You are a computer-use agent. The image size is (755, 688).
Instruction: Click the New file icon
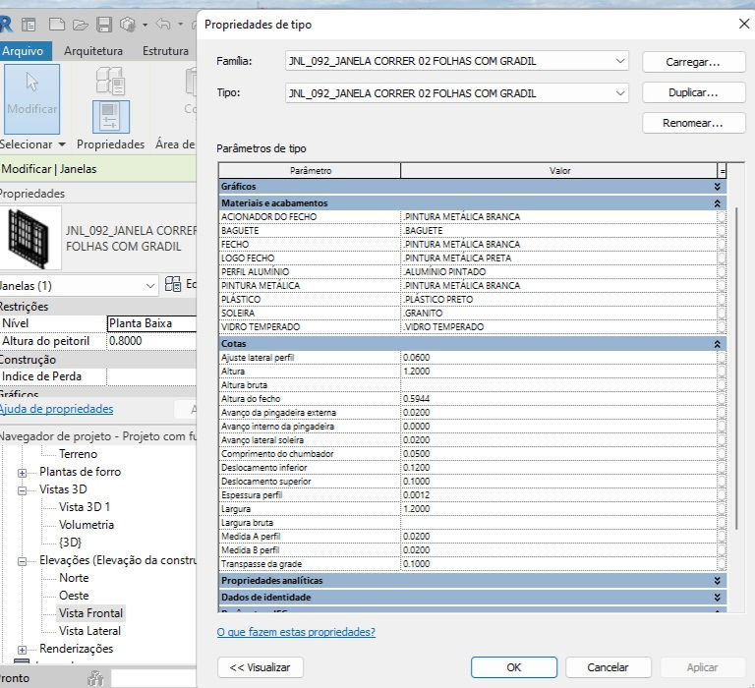57,24
